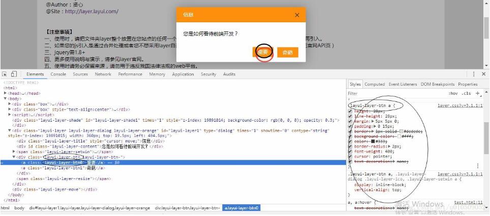490x216 pixels.
Task: Select the Styles sidebar tab
Action: pos(355,84)
